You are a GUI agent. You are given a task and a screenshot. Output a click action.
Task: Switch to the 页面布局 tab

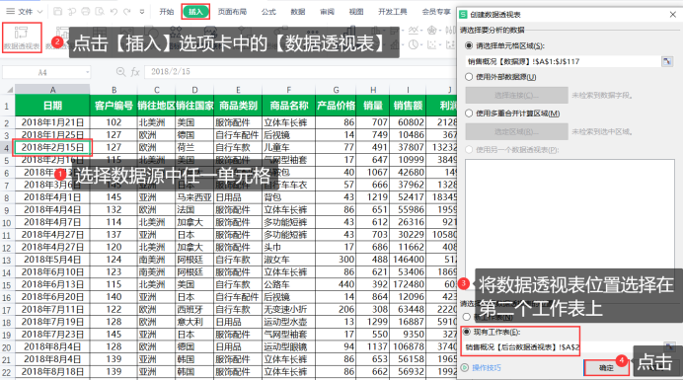pyautogui.click(x=232, y=12)
